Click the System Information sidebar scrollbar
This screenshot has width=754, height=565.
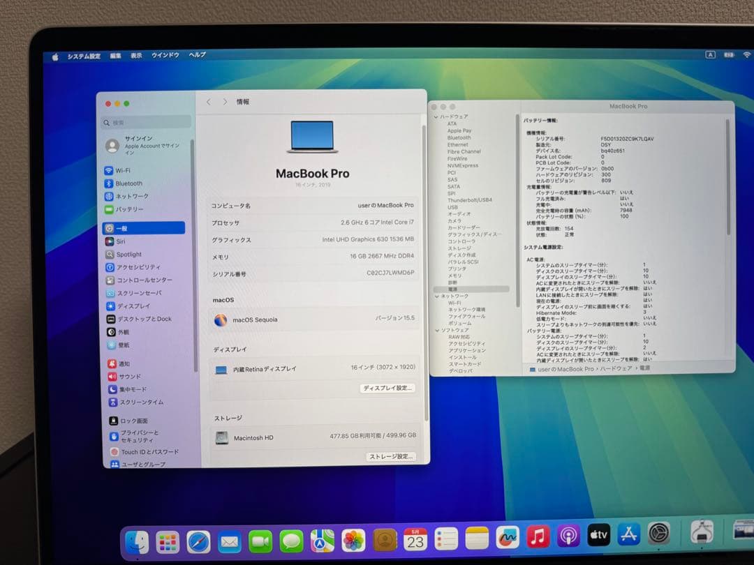(517, 211)
